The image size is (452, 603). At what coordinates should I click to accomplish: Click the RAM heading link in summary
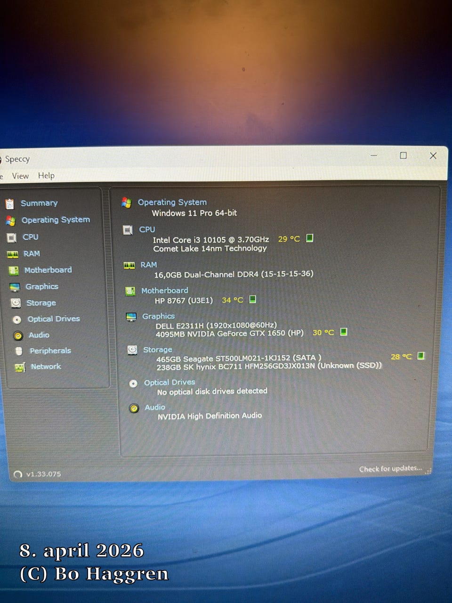tap(149, 265)
